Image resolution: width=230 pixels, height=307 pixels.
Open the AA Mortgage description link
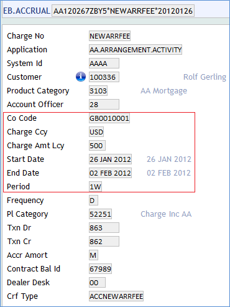point(163,91)
